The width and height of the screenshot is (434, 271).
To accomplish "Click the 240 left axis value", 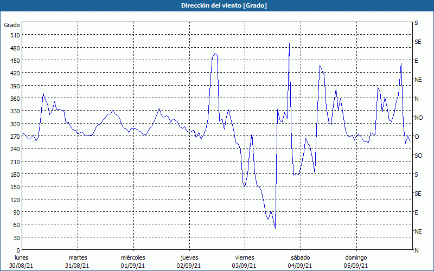I will (x=15, y=149).
